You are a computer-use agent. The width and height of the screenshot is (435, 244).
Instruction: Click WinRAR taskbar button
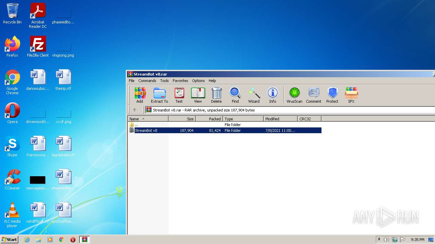pyautogui.click(x=85, y=240)
